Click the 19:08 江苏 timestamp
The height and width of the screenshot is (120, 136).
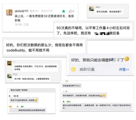point(22,24)
